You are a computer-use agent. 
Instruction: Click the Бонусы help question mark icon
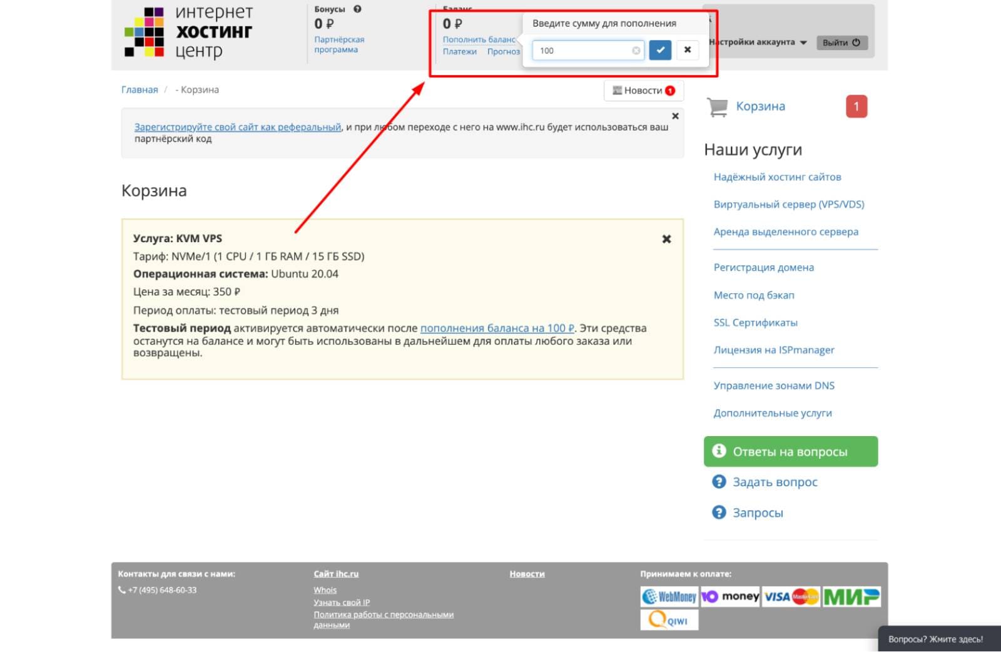pyautogui.click(x=357, y=9)
